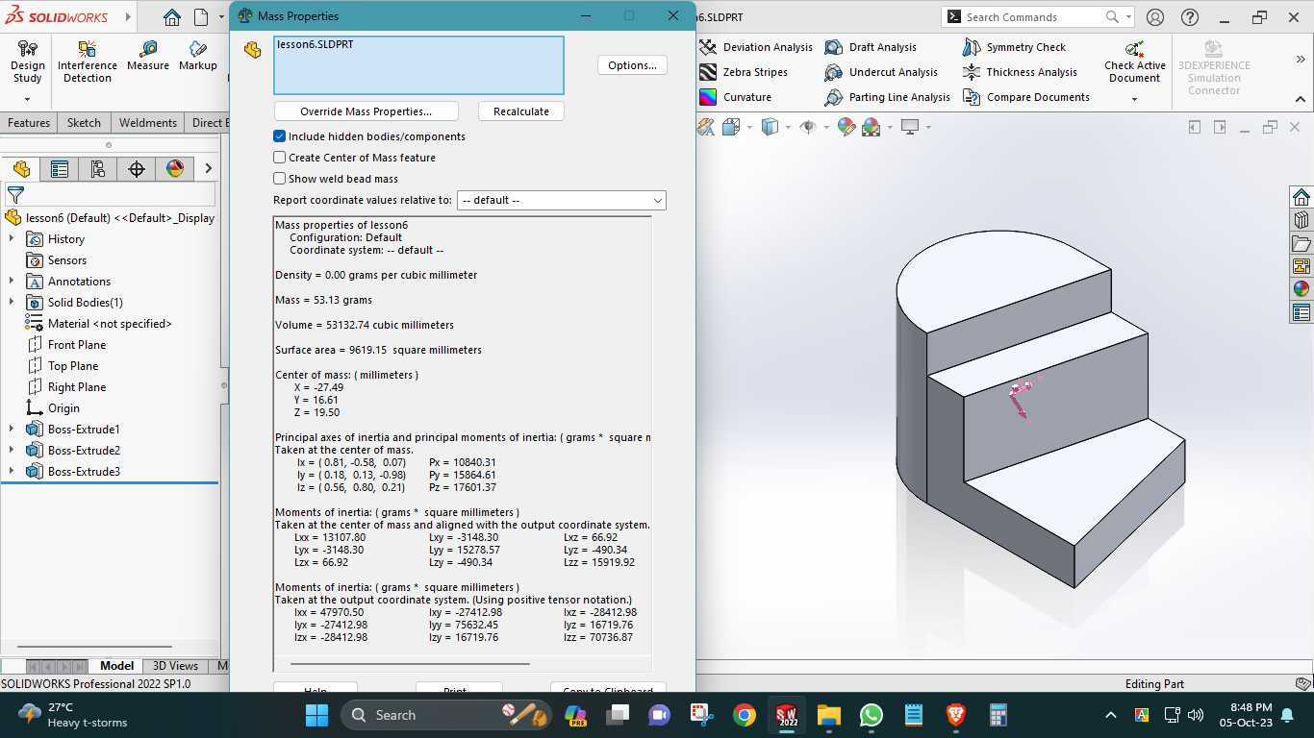Screen dimensions: 1314x738
Task: Select Front Plane in feature tree
Action: 77,345
